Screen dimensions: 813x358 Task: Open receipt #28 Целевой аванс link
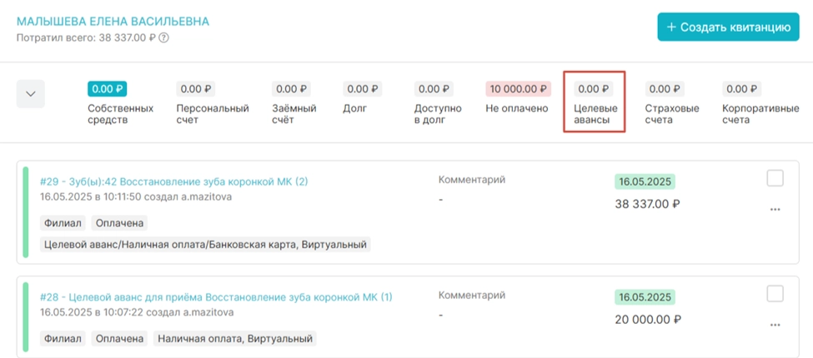point(216,297)
